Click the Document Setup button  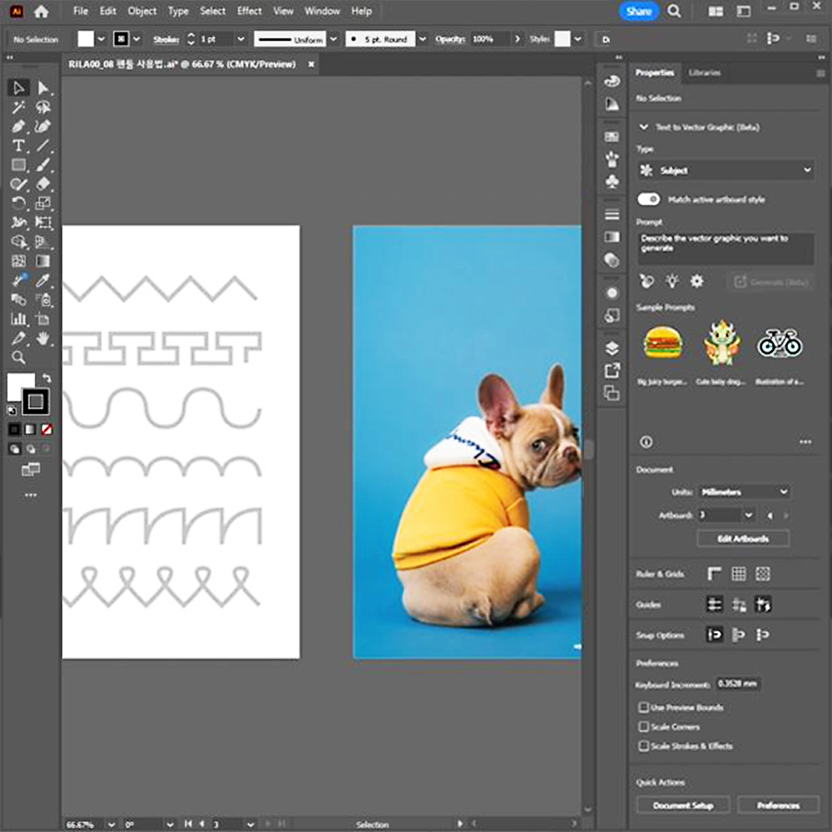point(683,805)
